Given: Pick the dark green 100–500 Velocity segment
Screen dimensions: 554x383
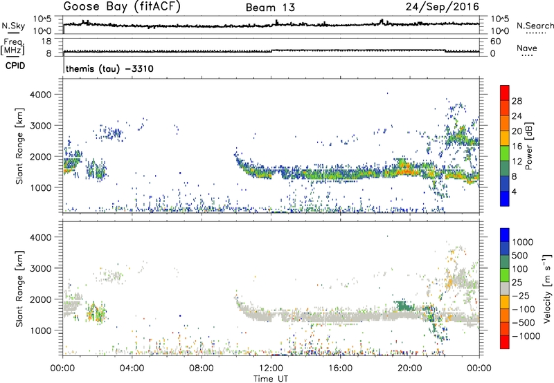Looking at the screenshot, I should [505, 261].
